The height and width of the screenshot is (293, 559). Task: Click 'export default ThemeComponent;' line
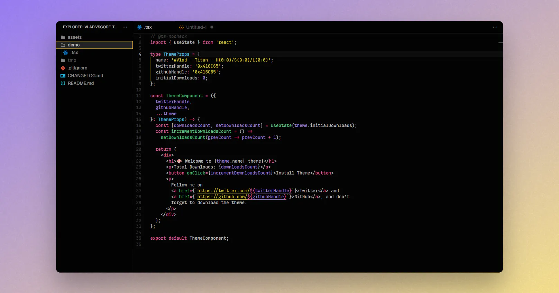pyautogui.click(x=189, y=238)
